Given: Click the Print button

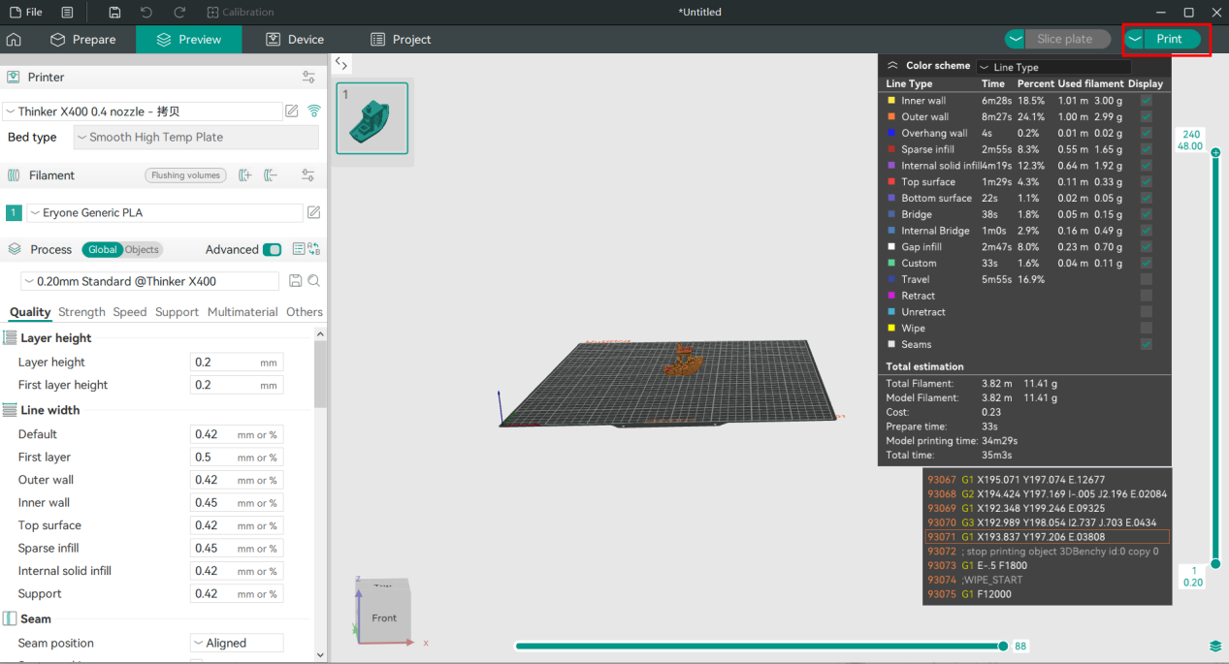Looking at the screenshot, I should (1173, 39).
